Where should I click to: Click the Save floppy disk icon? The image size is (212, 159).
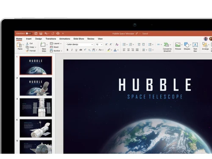(x=41, y=33)
